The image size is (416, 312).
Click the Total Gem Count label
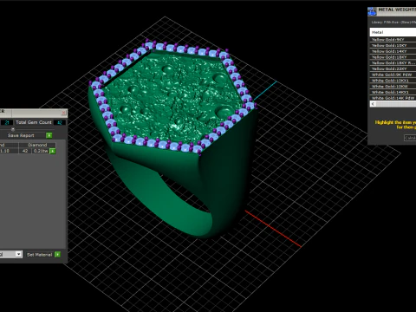click(x=34, y=122)
